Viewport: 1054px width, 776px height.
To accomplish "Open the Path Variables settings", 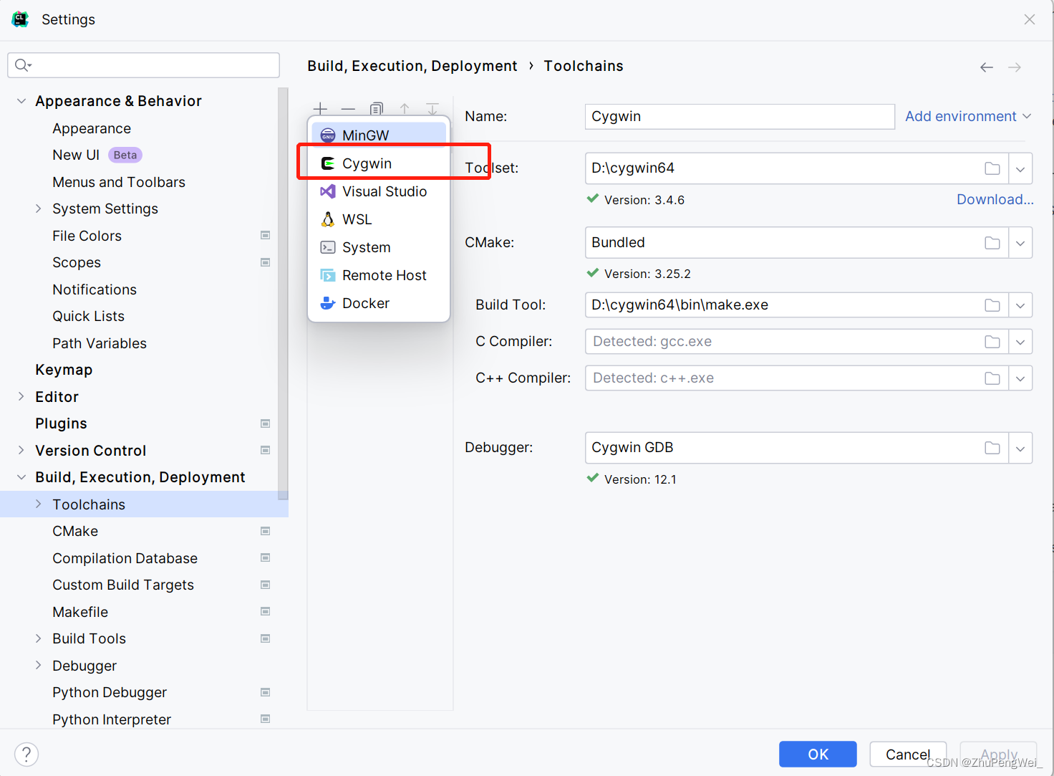I will (100, 343).
